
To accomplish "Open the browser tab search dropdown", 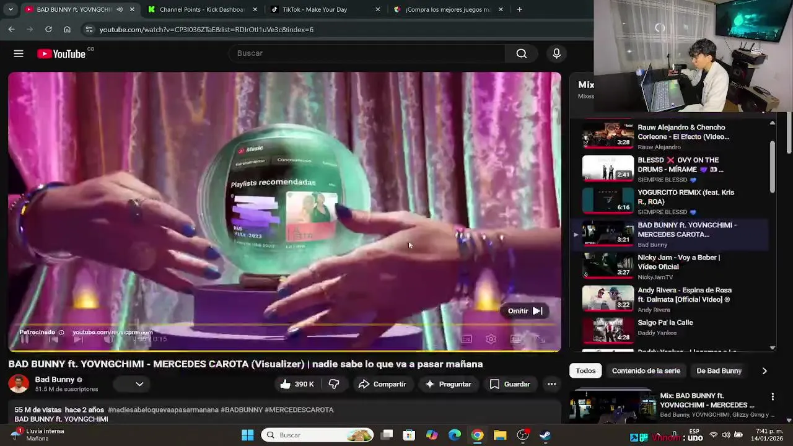I will pos(11,9).
